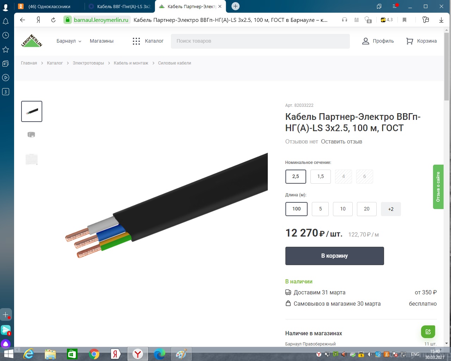
Task: Open collections icon in browser sidebar
Action: click(6, 63)
